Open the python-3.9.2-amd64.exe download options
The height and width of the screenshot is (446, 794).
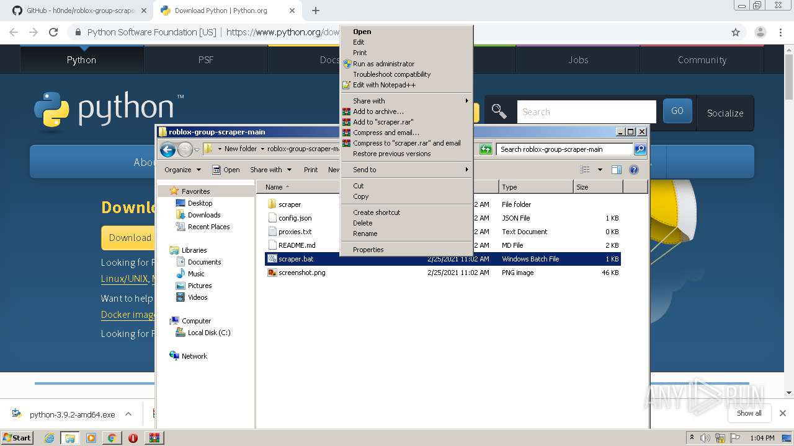(x=128, y=414)
